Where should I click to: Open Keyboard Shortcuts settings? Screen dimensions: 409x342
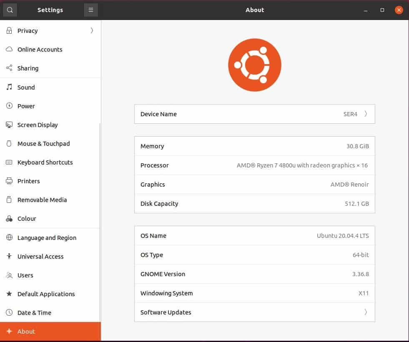(x=45, y=162)
